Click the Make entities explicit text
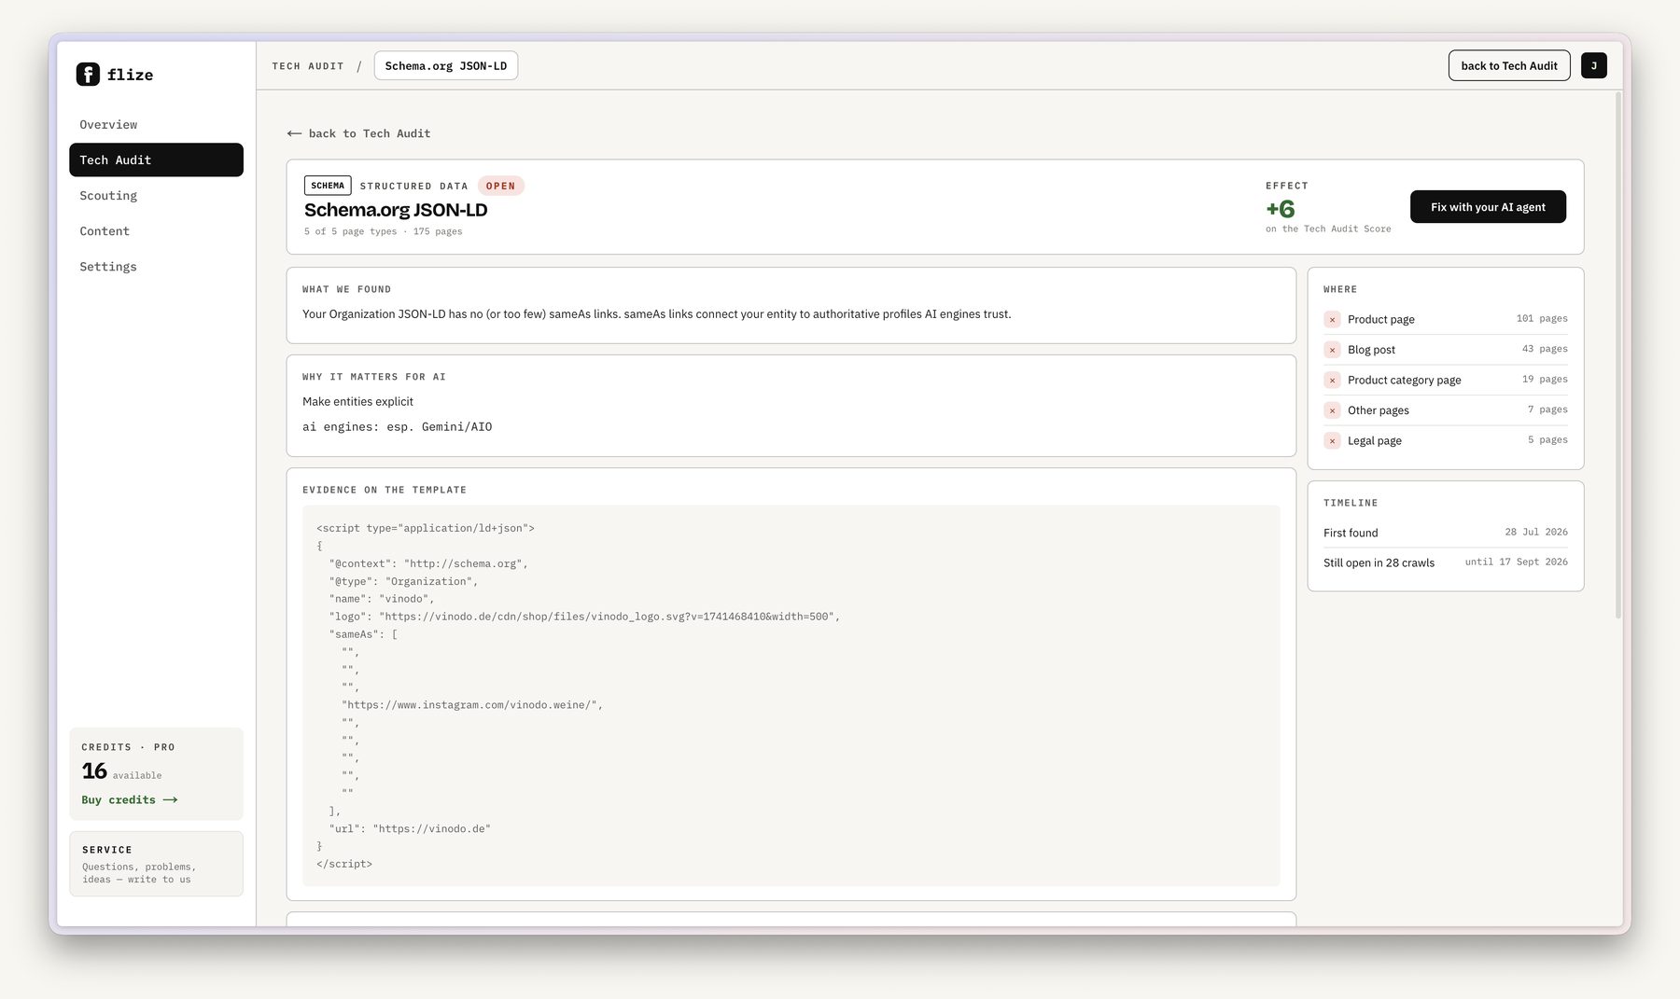The image size is (1680, 999). 357,402
